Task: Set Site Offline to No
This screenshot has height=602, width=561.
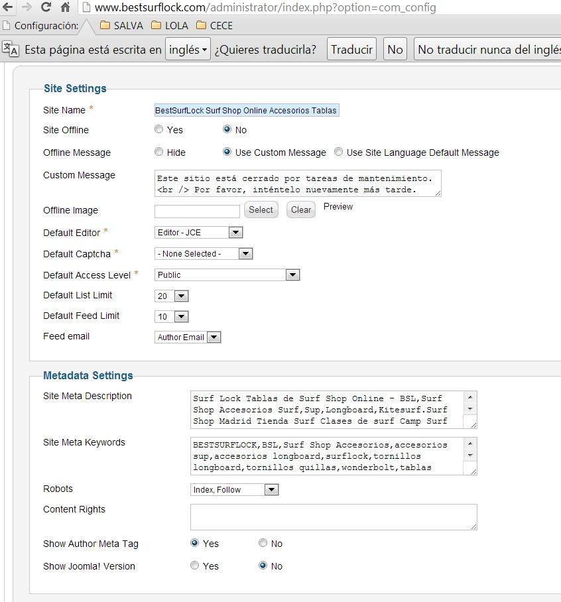Action: coord(227,129)
